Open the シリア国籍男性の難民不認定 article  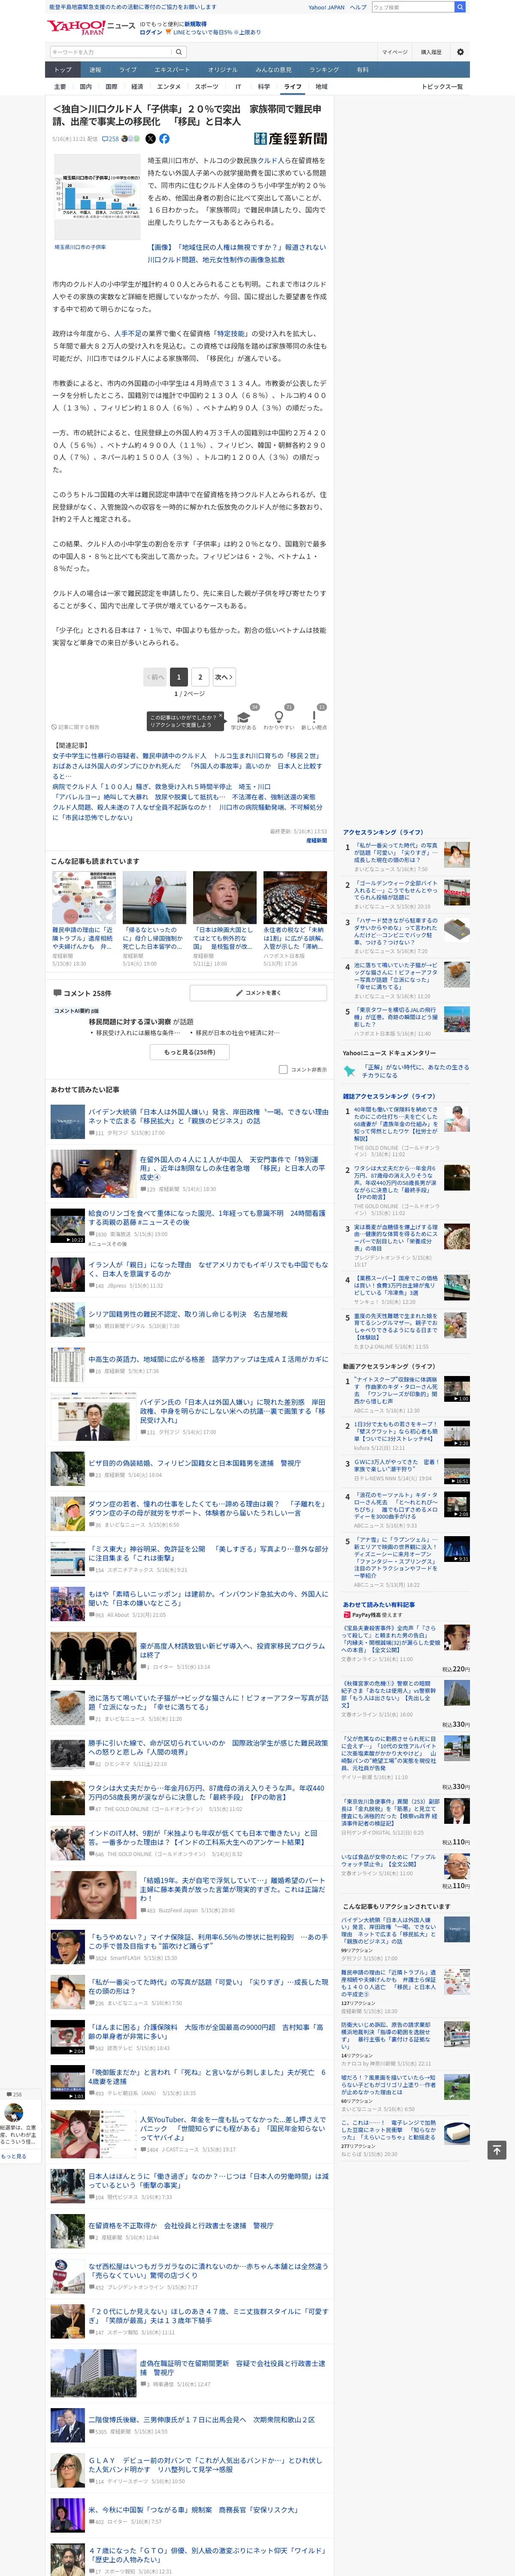pyautogui.click(x=187, y=1314)
